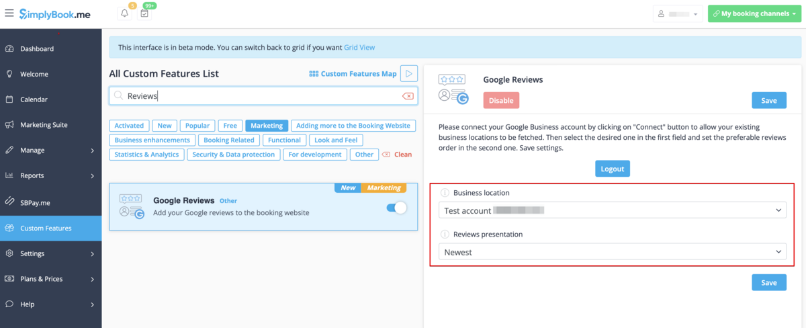Open the hamburger menu icon
Viewport: 806px width, 328px height.
coord(9,13)
